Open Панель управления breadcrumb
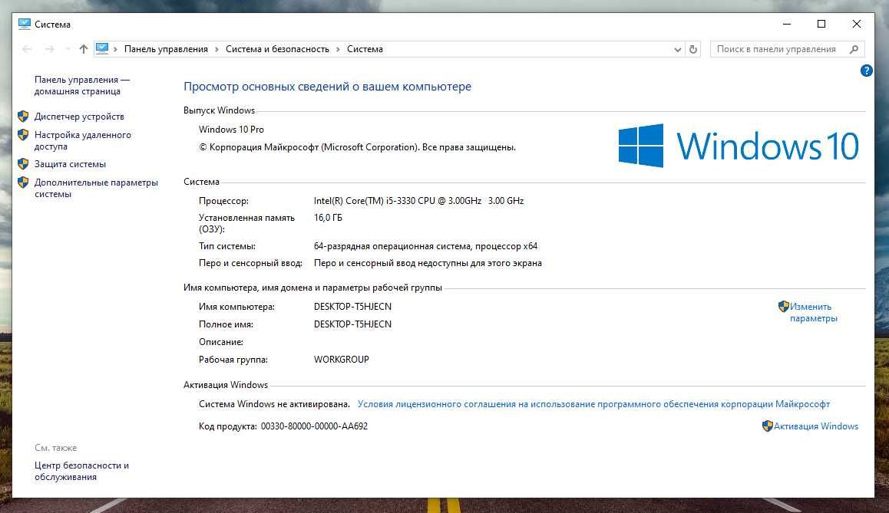Viewport: 889px width, 513px height. click(166, 49)
